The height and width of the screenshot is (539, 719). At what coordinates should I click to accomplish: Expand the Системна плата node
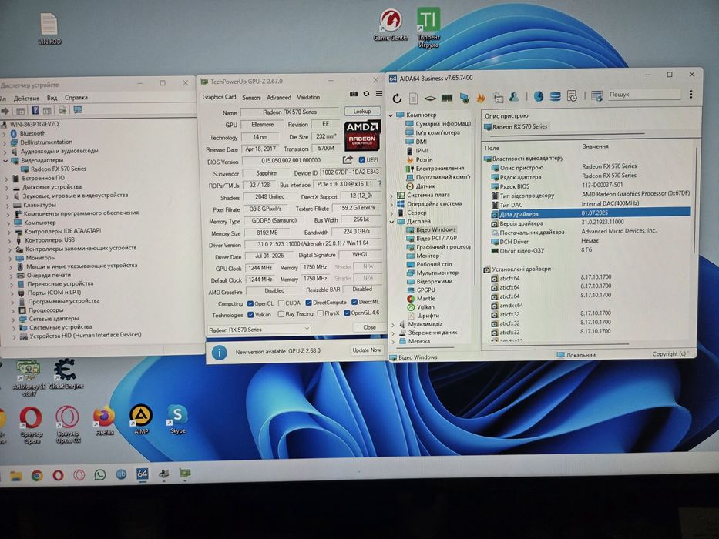392,196
